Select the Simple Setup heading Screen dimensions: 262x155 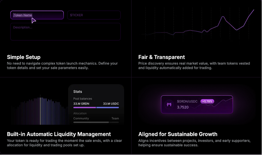(x=24, y=57)
